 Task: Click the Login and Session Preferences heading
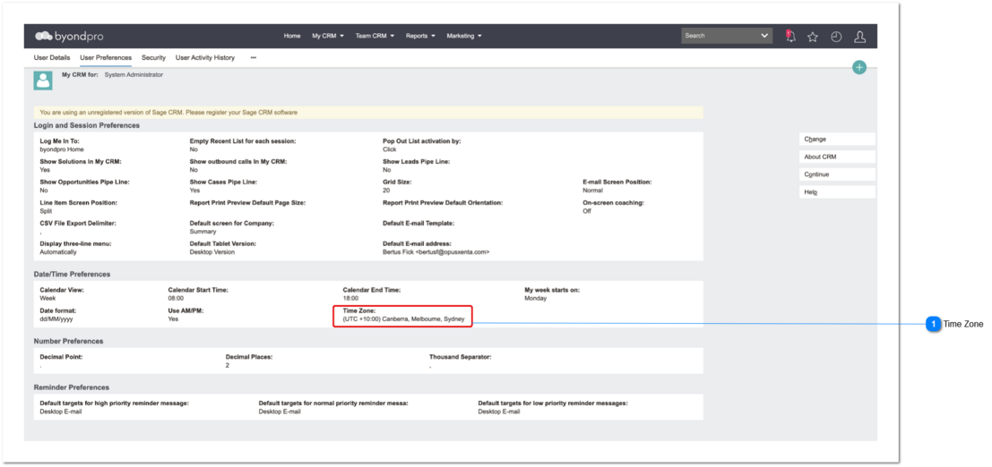(87, 126)
